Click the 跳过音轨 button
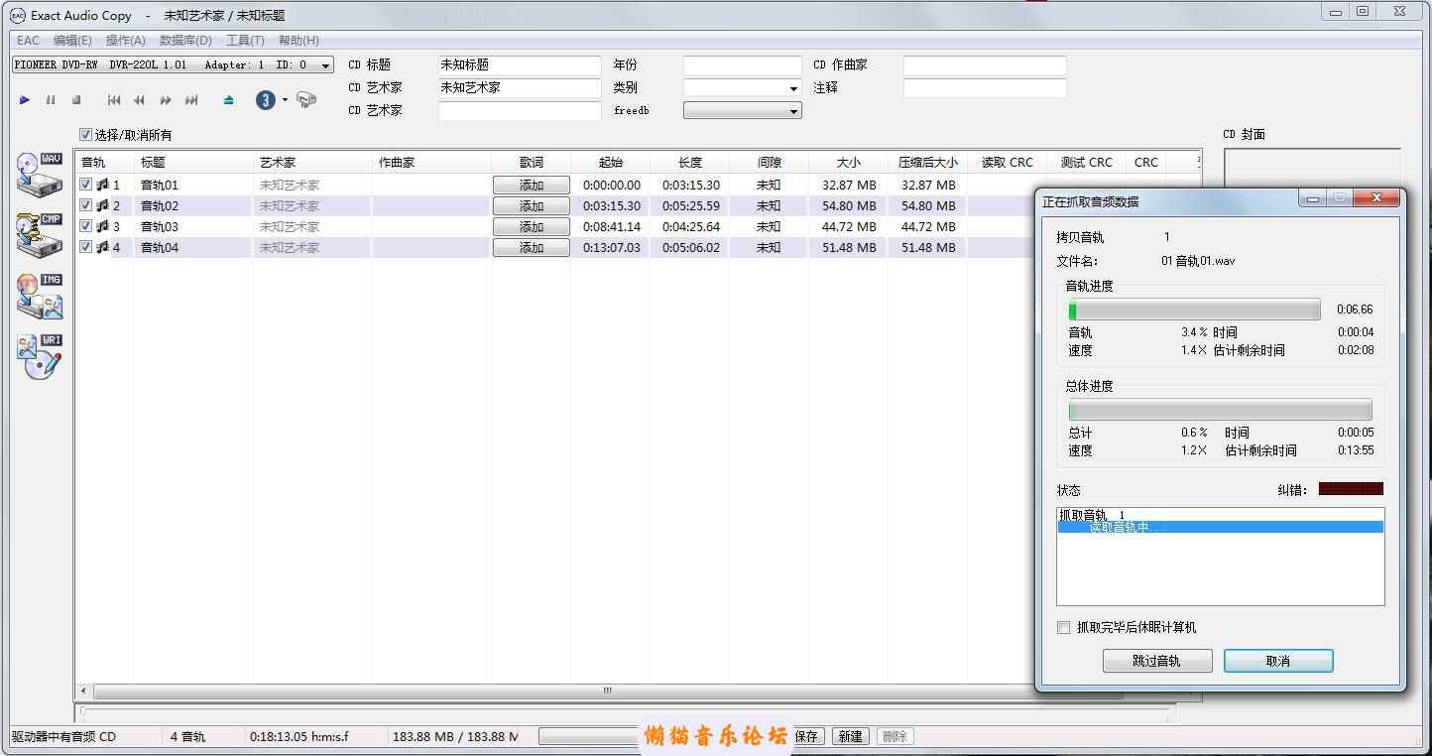This screenshot has height=756, width=1432. (x=1157, y=661)
